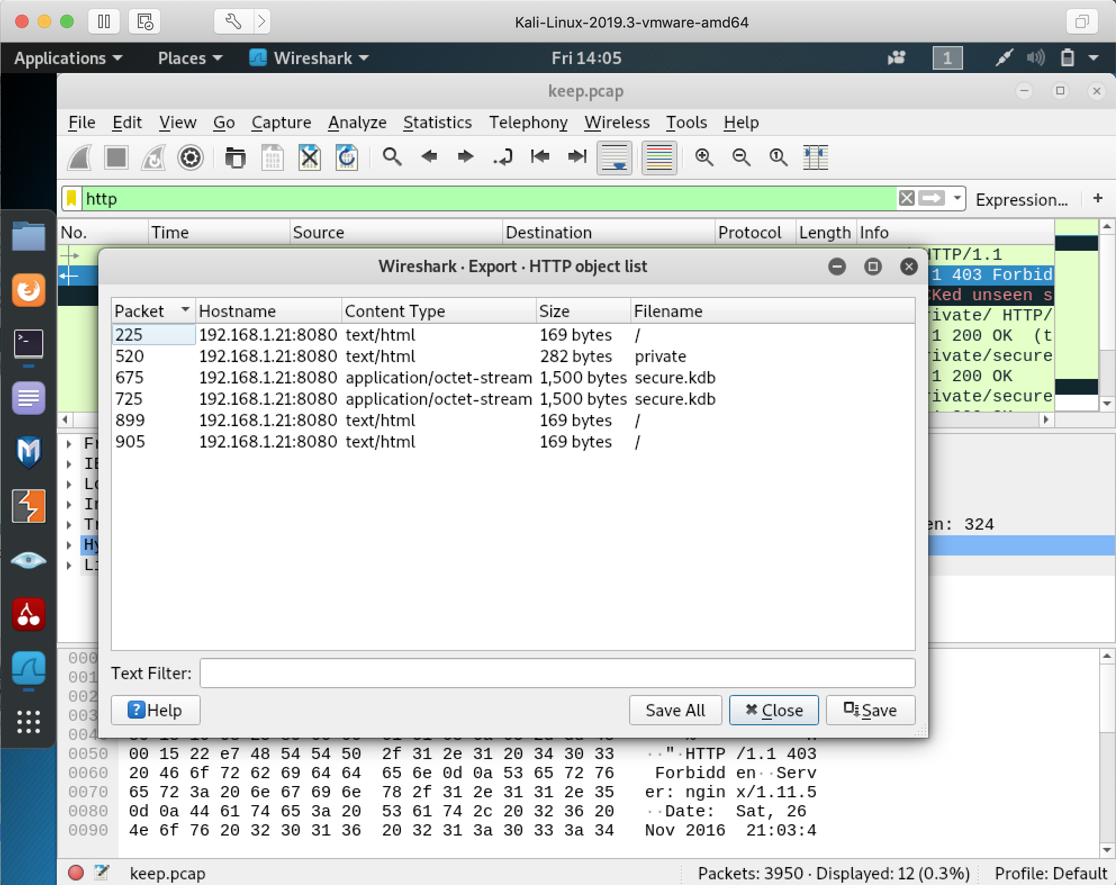
Task: Open the display filter history dropdown
Action: [957, 198]
